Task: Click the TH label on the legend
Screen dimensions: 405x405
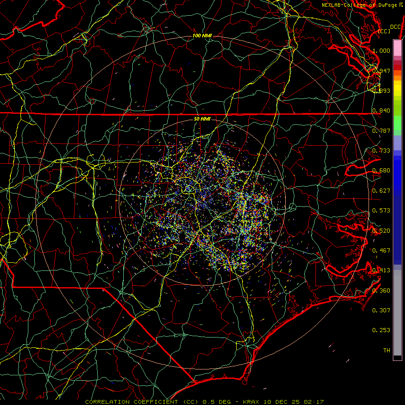Action: [x=387, y=351]
